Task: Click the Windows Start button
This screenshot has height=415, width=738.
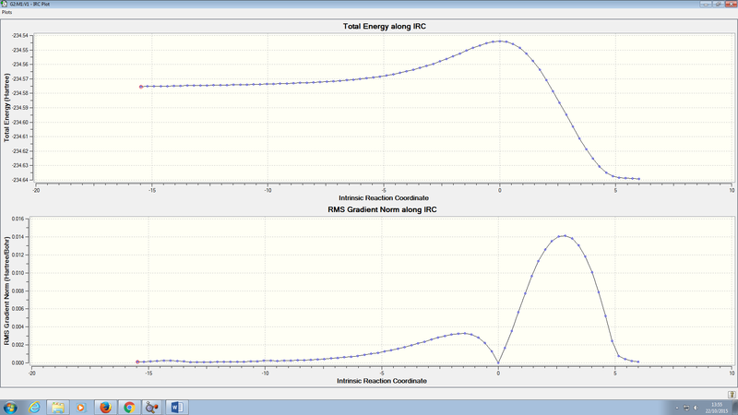Action: point(10,408)
